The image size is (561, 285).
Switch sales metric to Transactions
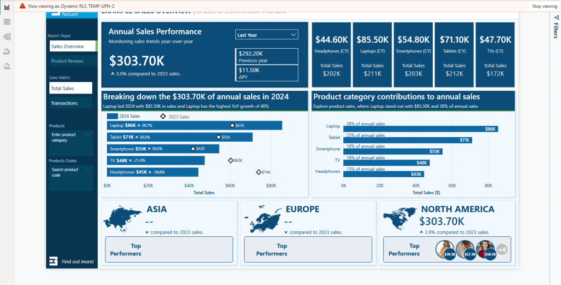point(70,103)
